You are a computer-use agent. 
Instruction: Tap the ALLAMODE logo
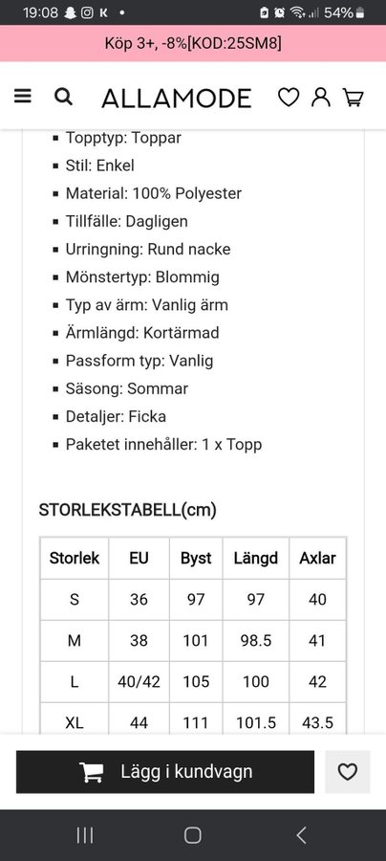[x=177, y=99]
